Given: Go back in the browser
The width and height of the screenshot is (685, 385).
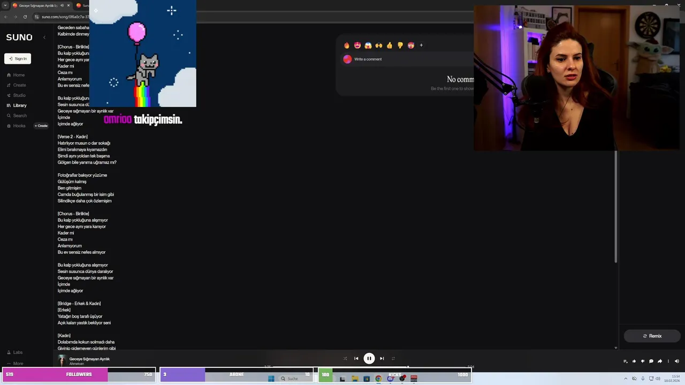Looking at the screenshot, I should click(x=6, y=17).
